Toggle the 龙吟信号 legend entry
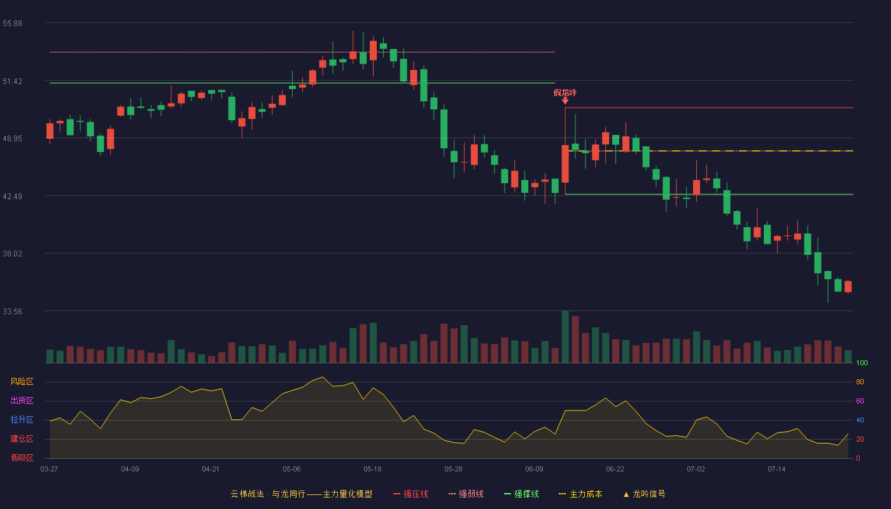891x509 pixels. [x=644, y=494]
